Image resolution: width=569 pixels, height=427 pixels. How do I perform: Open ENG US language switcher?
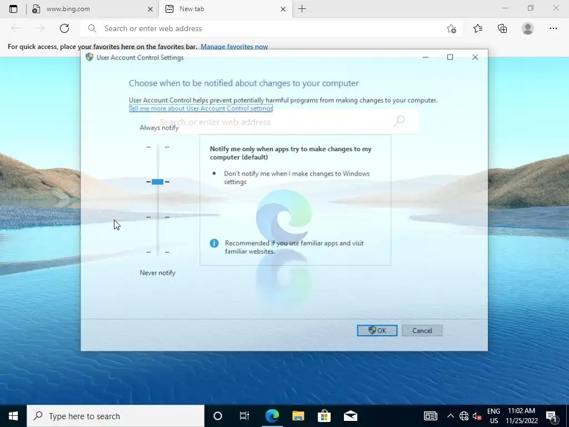pos(493,416)
